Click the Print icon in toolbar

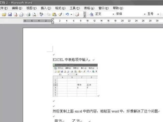28,14
